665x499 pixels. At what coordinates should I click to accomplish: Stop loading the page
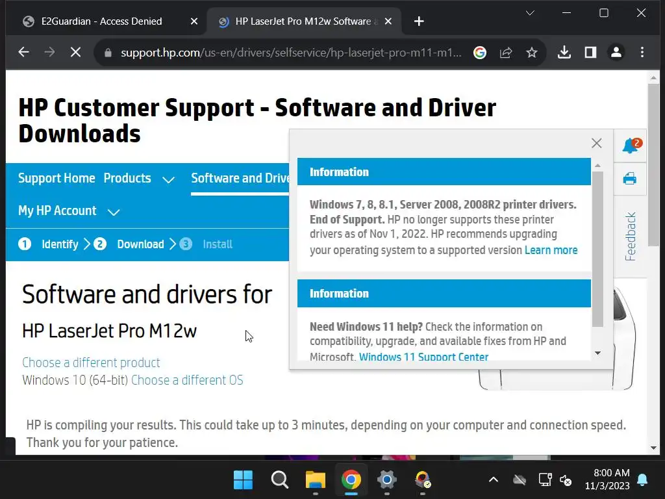[75, 52]
